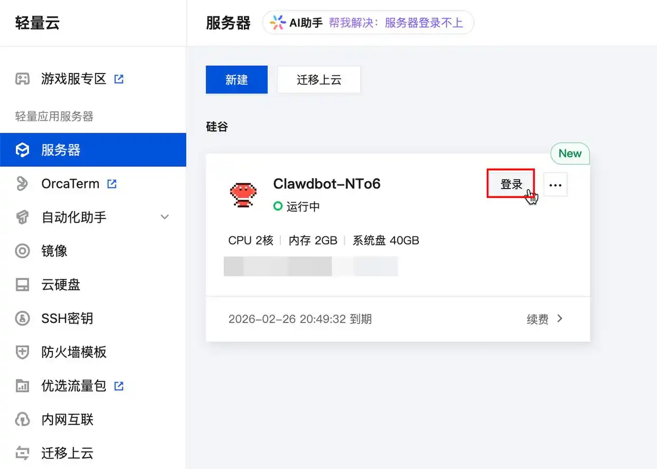
Task: Click the 登录 login button
Action: tap(510, 184)
